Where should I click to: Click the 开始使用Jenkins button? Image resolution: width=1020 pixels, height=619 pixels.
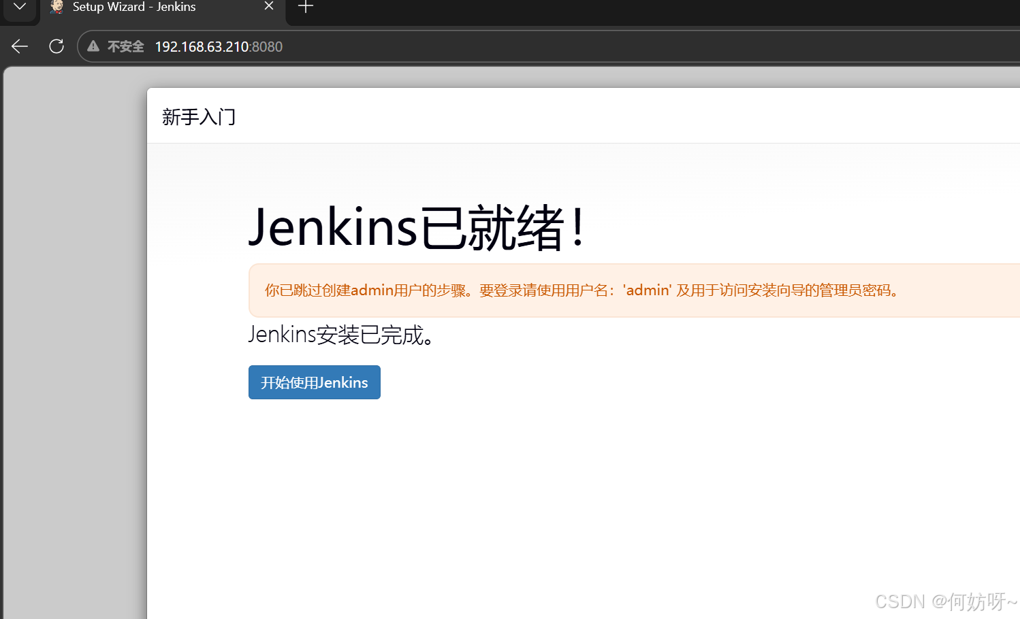click(314, 382)
